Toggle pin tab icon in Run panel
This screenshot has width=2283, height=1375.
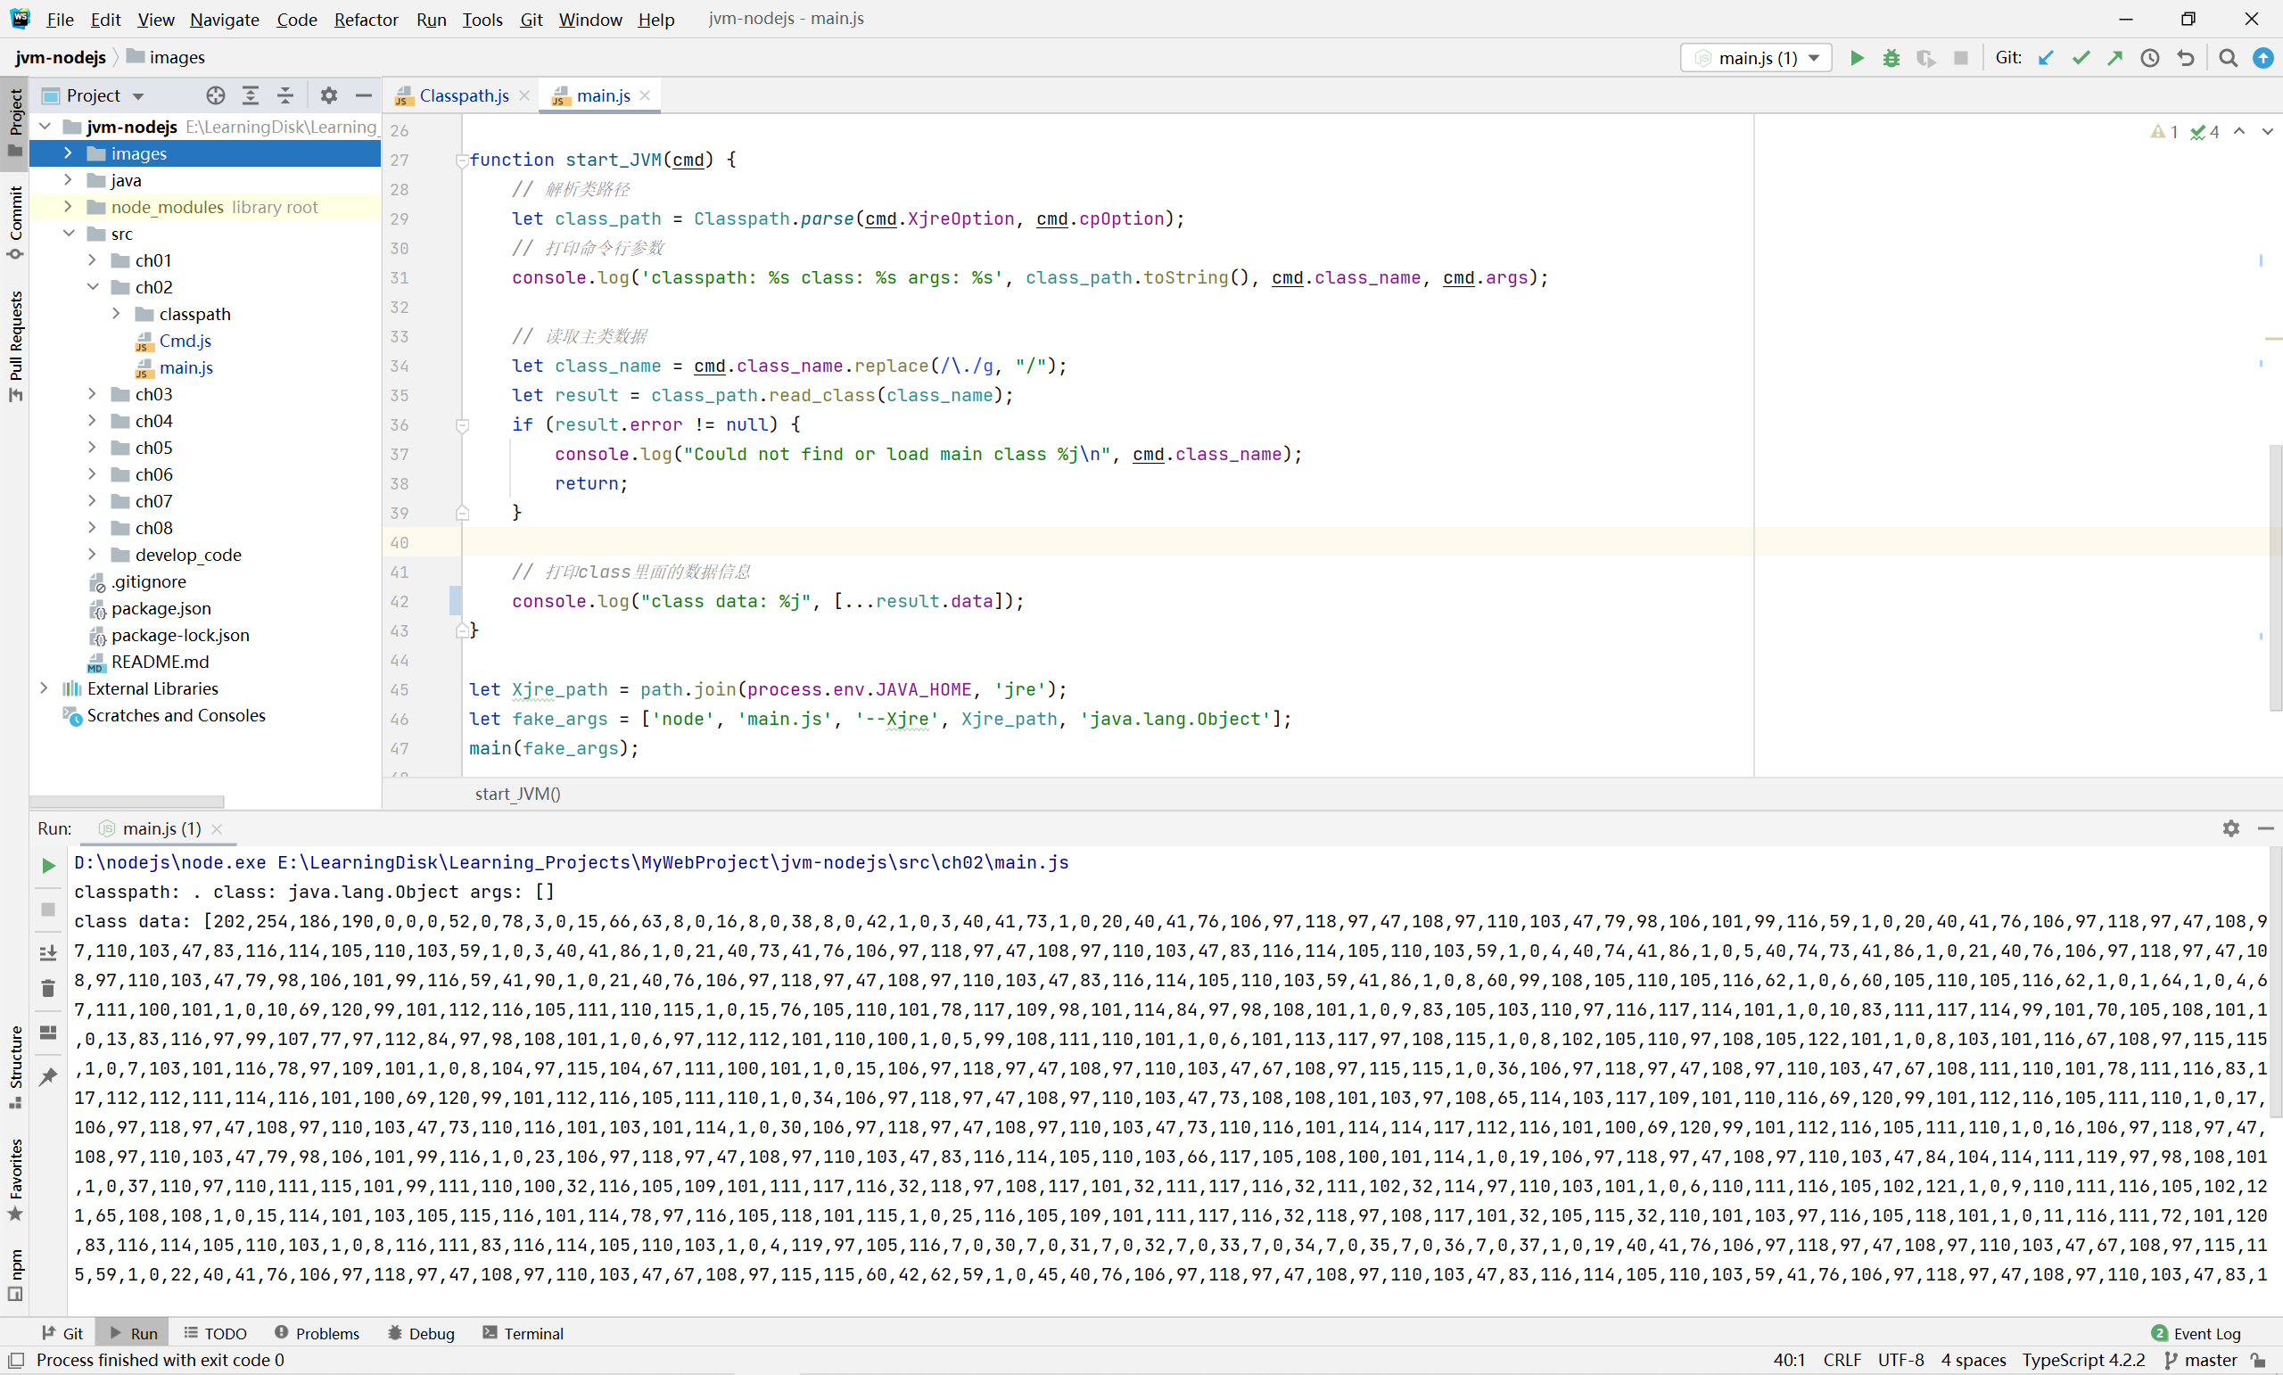click(48, 1076)
